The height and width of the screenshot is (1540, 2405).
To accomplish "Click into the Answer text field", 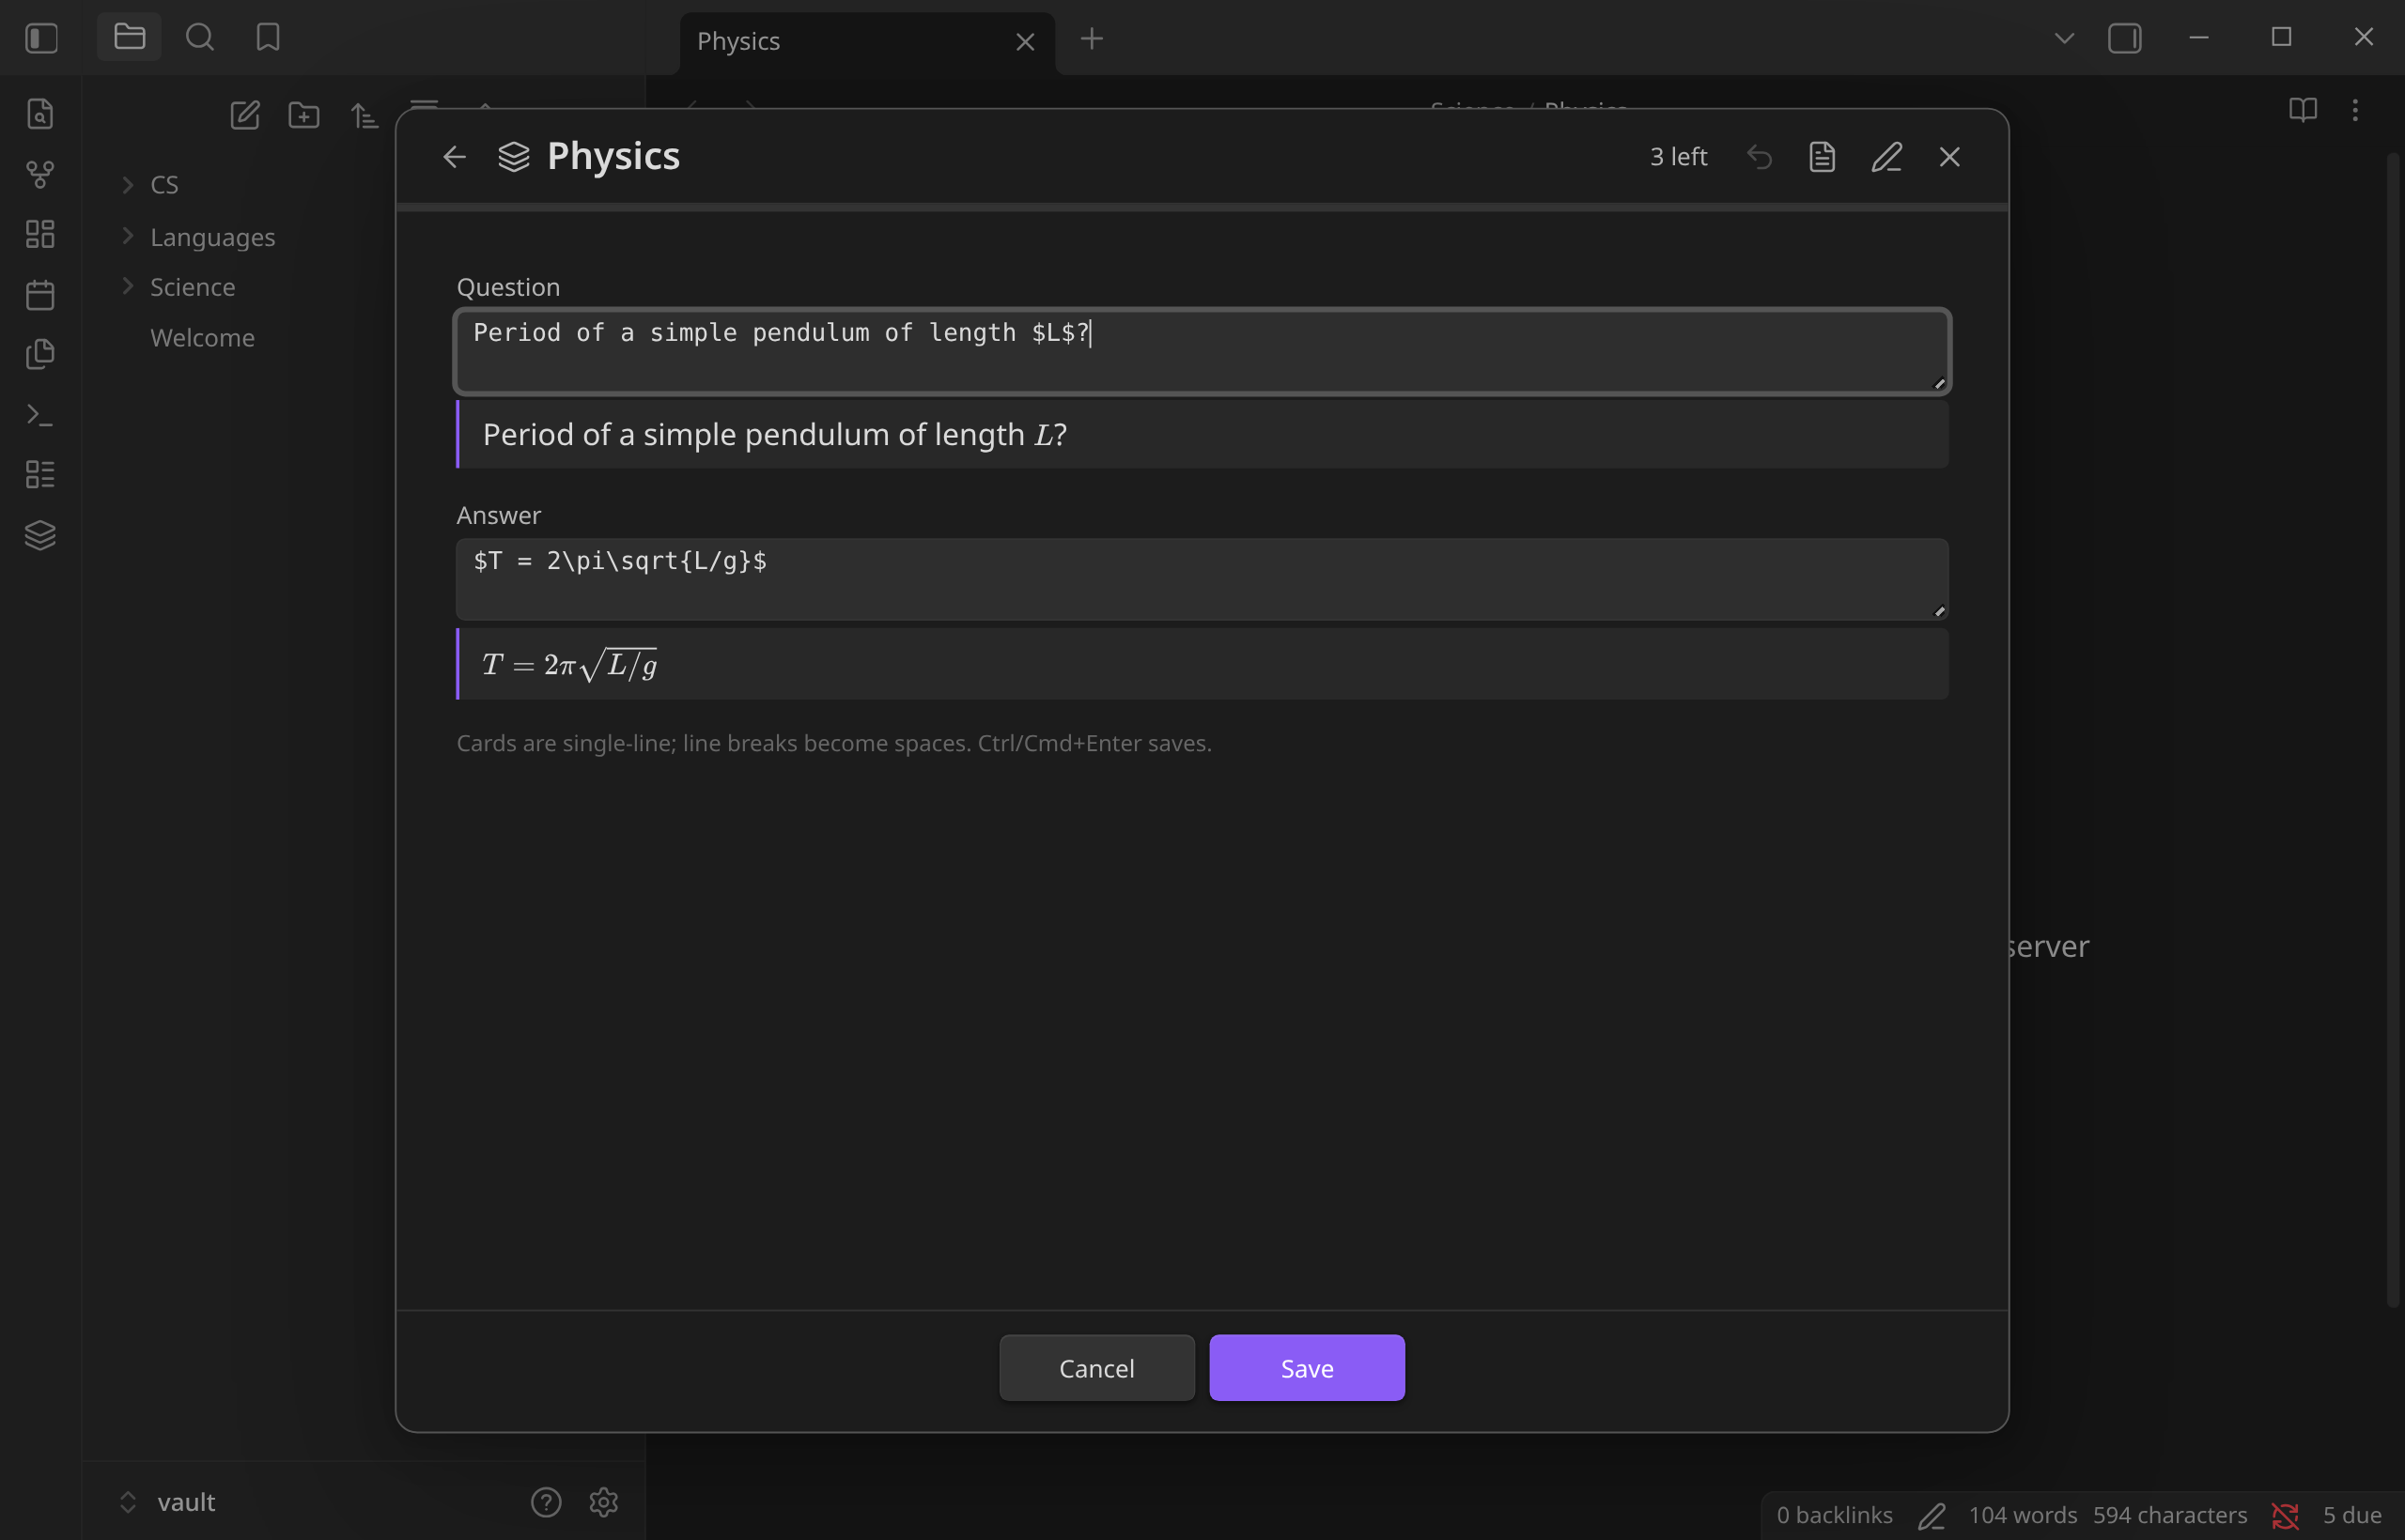I will [x=1202, y=579].
